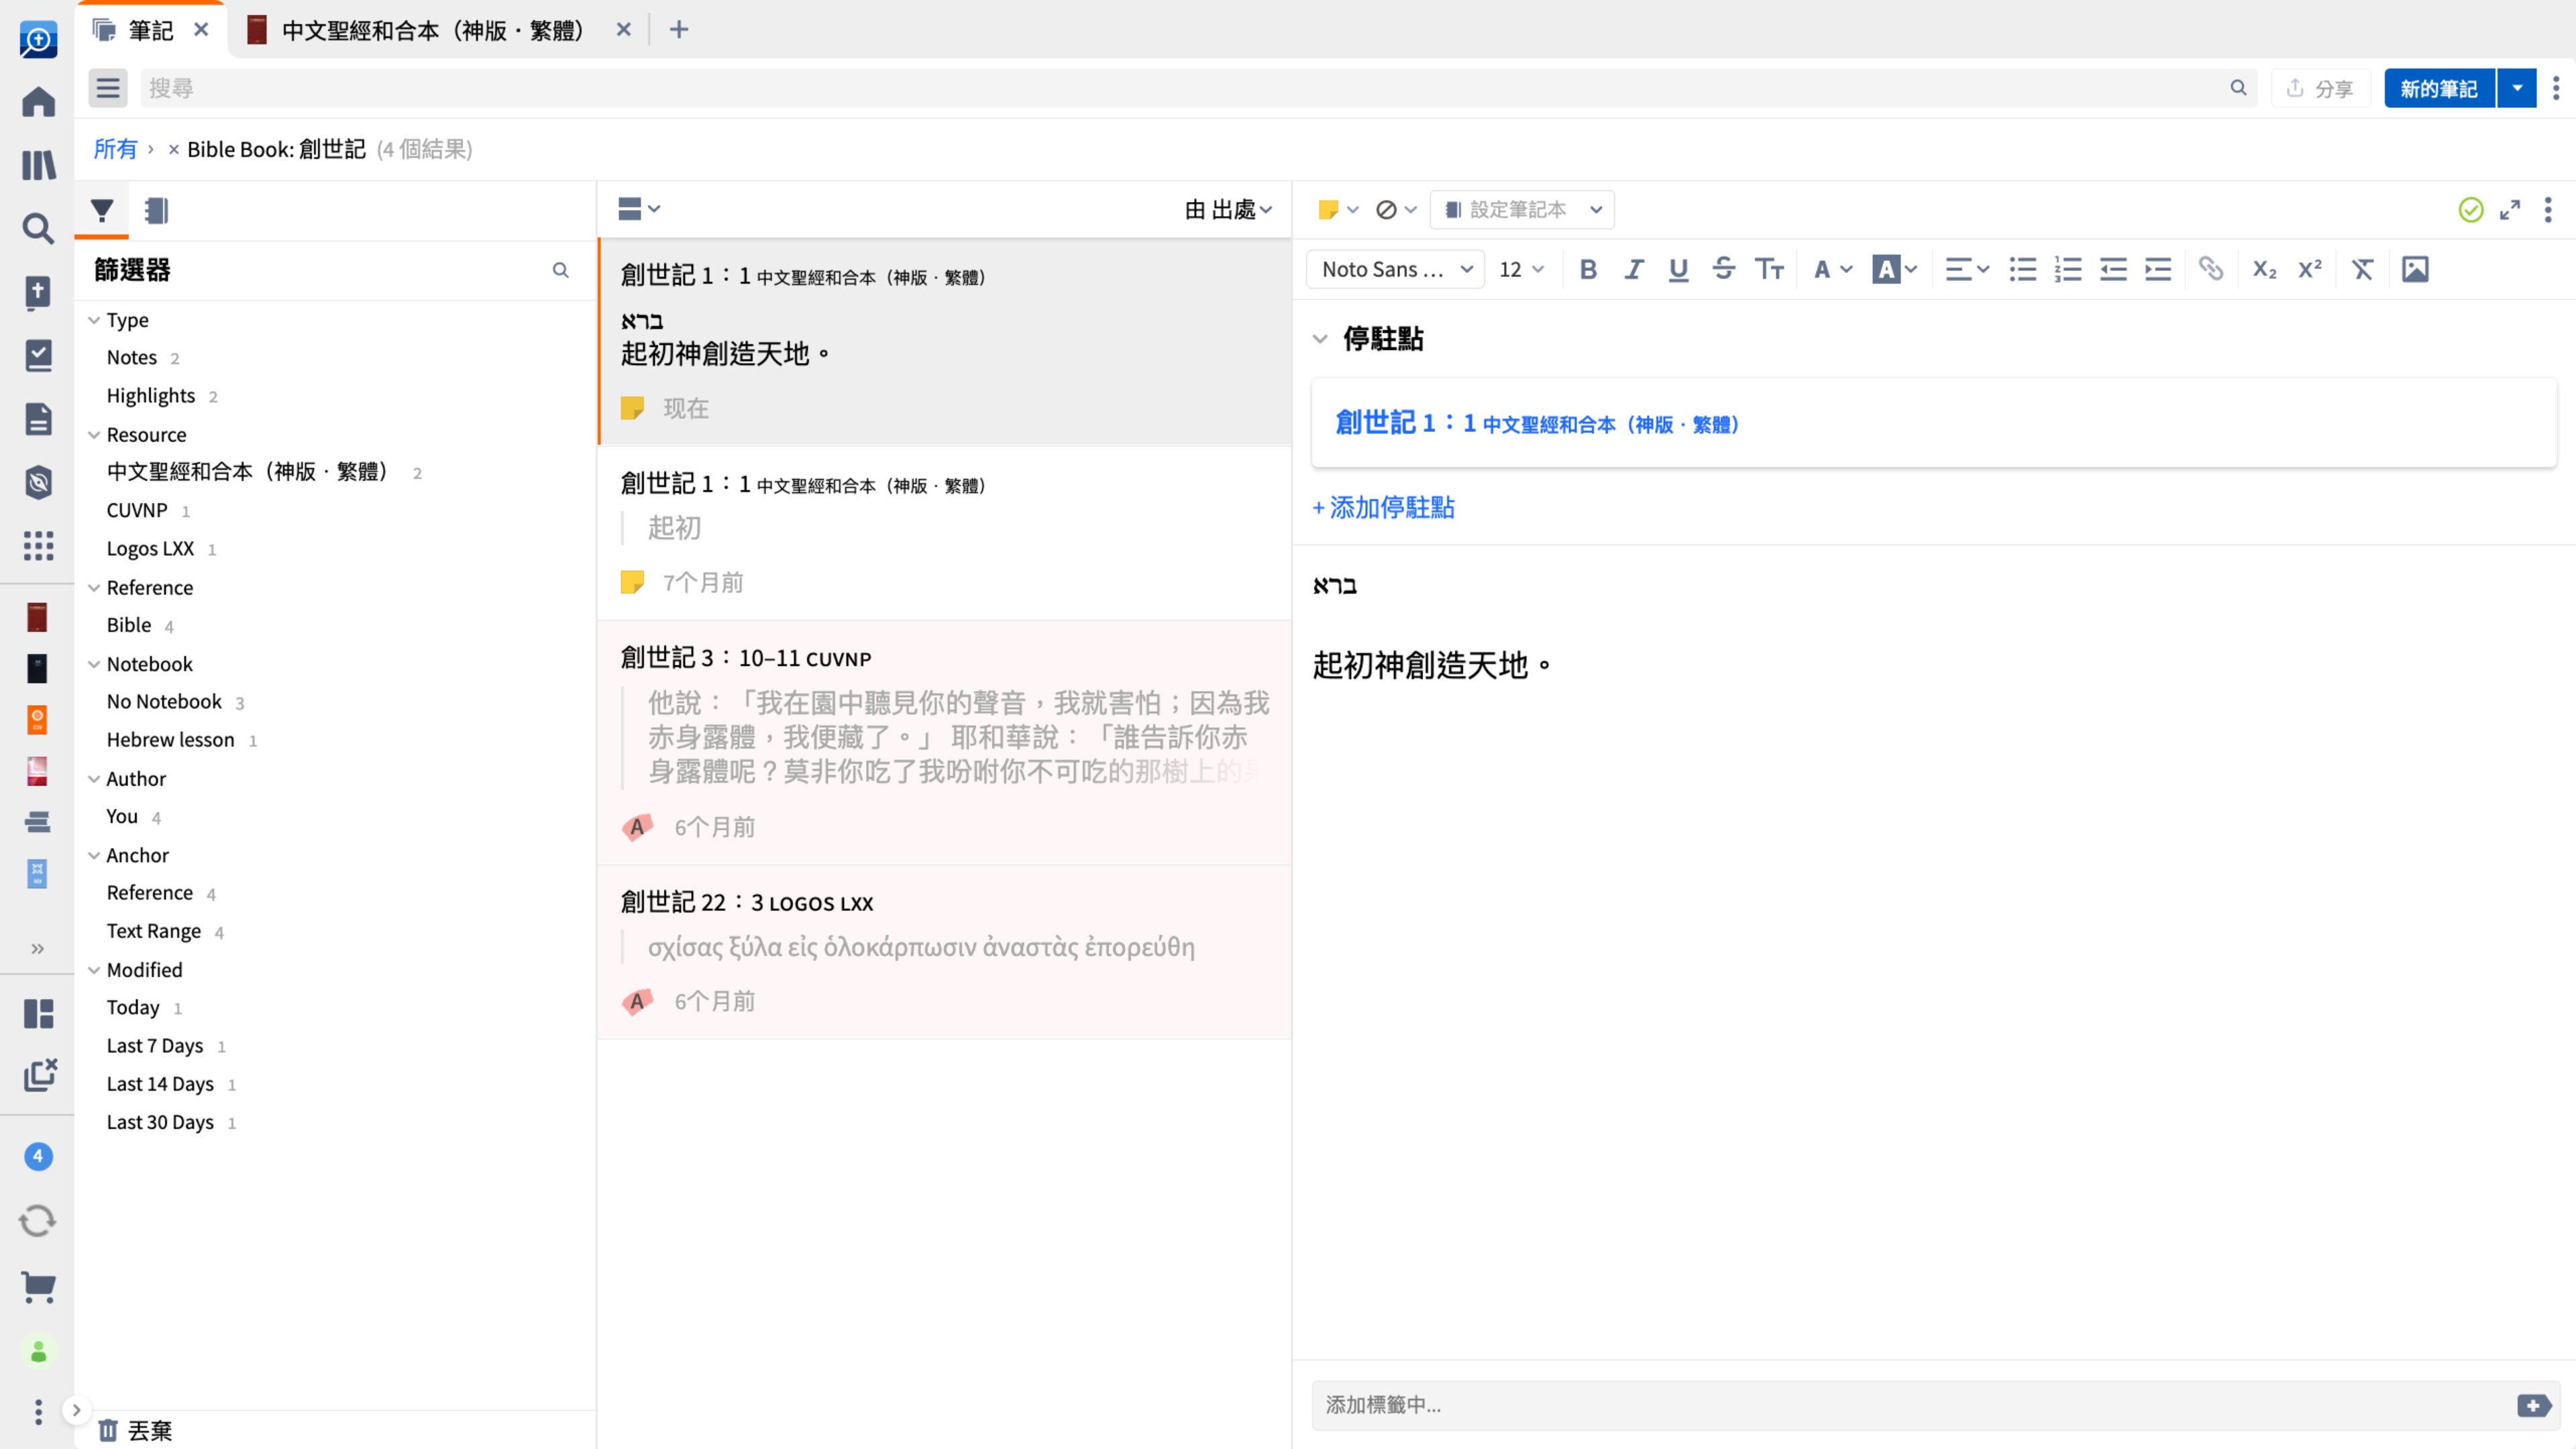Open the user account avatar icon
2576x1449 pixels.
tap(38, 1352)
